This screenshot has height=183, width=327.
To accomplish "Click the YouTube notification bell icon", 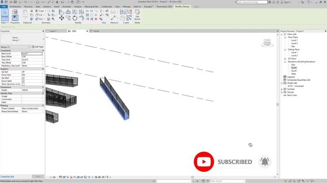I will [x=265, y=162].
